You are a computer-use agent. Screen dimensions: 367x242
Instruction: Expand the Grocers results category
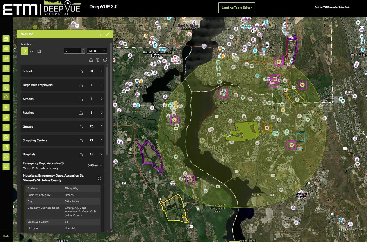[x=102, y=126]
